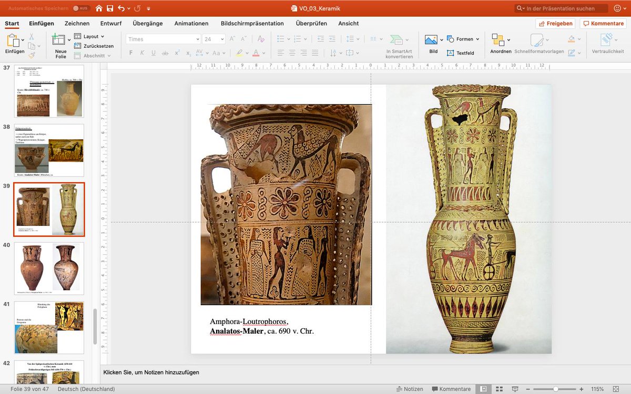
Task: Toggle subscript formatting
Action: (x=189, y=53)
